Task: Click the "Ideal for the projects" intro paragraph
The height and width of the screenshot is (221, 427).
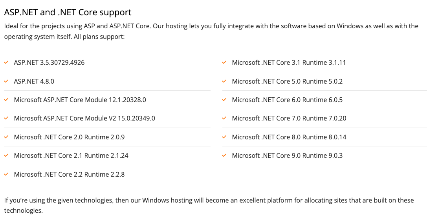Action: click(211, 31)
